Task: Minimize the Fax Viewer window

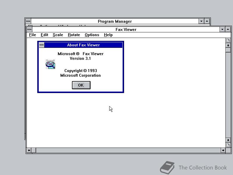Action: pos(222,29)
